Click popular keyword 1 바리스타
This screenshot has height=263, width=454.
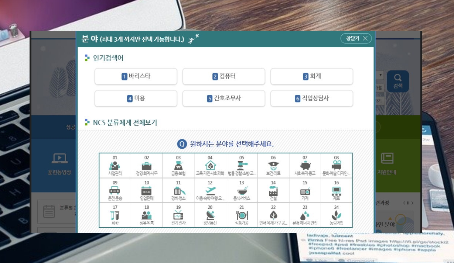pos(136,76)
